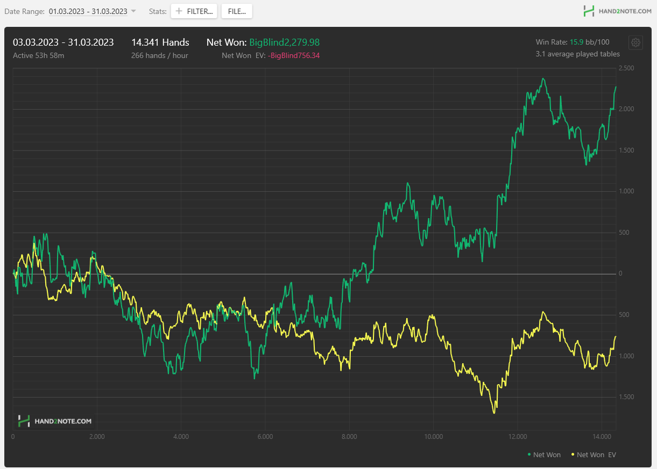Image resolution: width=657 pixels, height=469 pixels.
Task: Click the 266 hands / hour text
Action: [160, 55]
